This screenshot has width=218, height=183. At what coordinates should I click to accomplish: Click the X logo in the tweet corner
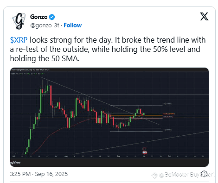pos(204,16)
